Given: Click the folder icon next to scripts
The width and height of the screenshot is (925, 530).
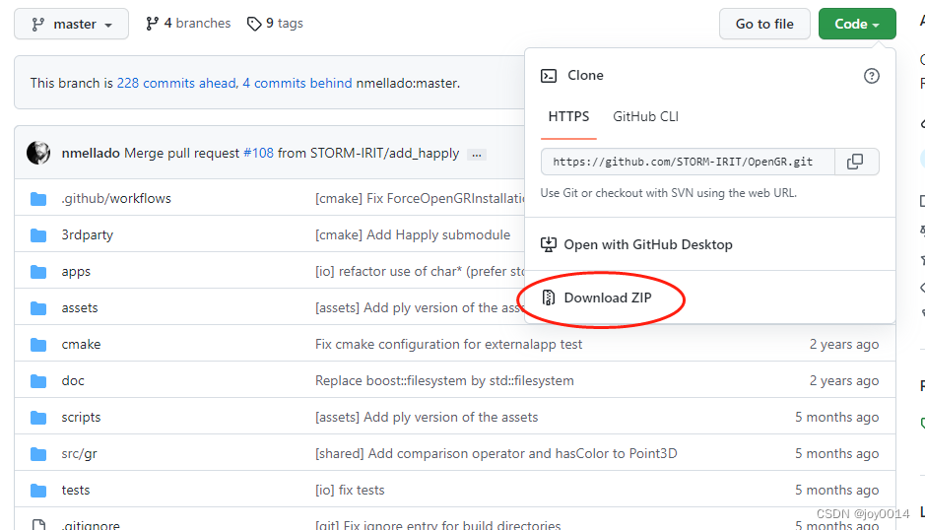Looking at the screenshot, I should pos(38,418).
